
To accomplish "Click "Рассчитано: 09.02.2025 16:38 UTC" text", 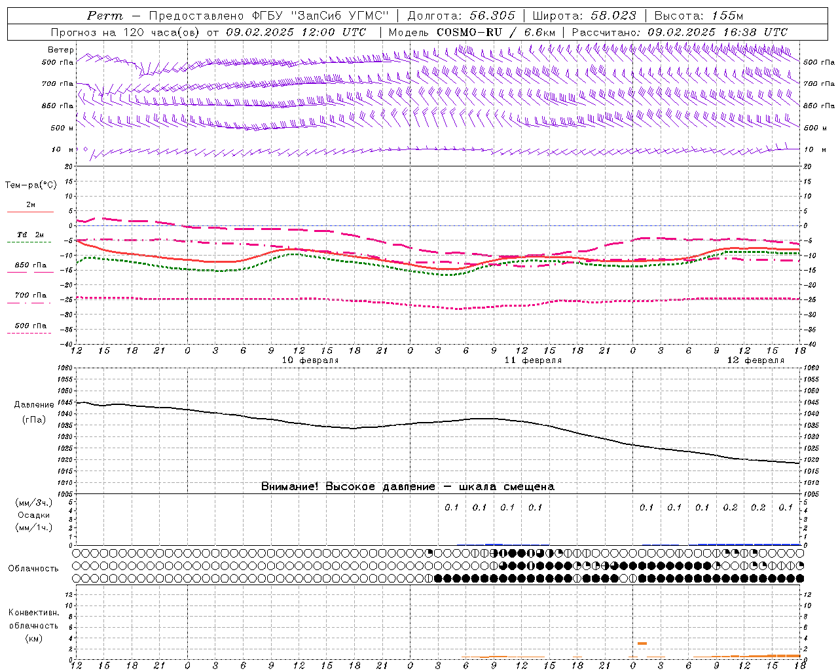I will point(680,32).
